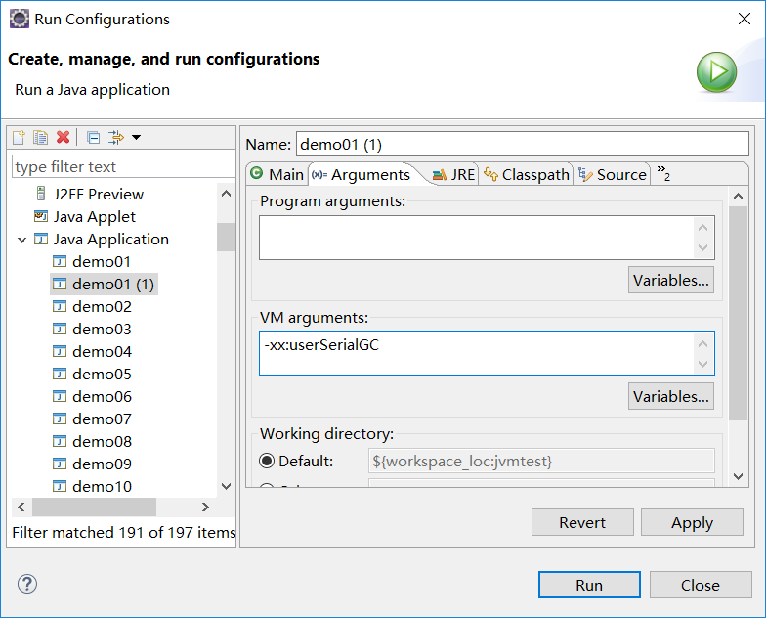Click the New launch configuration icon
Screen dimensions: 766x618
point(19,137)
